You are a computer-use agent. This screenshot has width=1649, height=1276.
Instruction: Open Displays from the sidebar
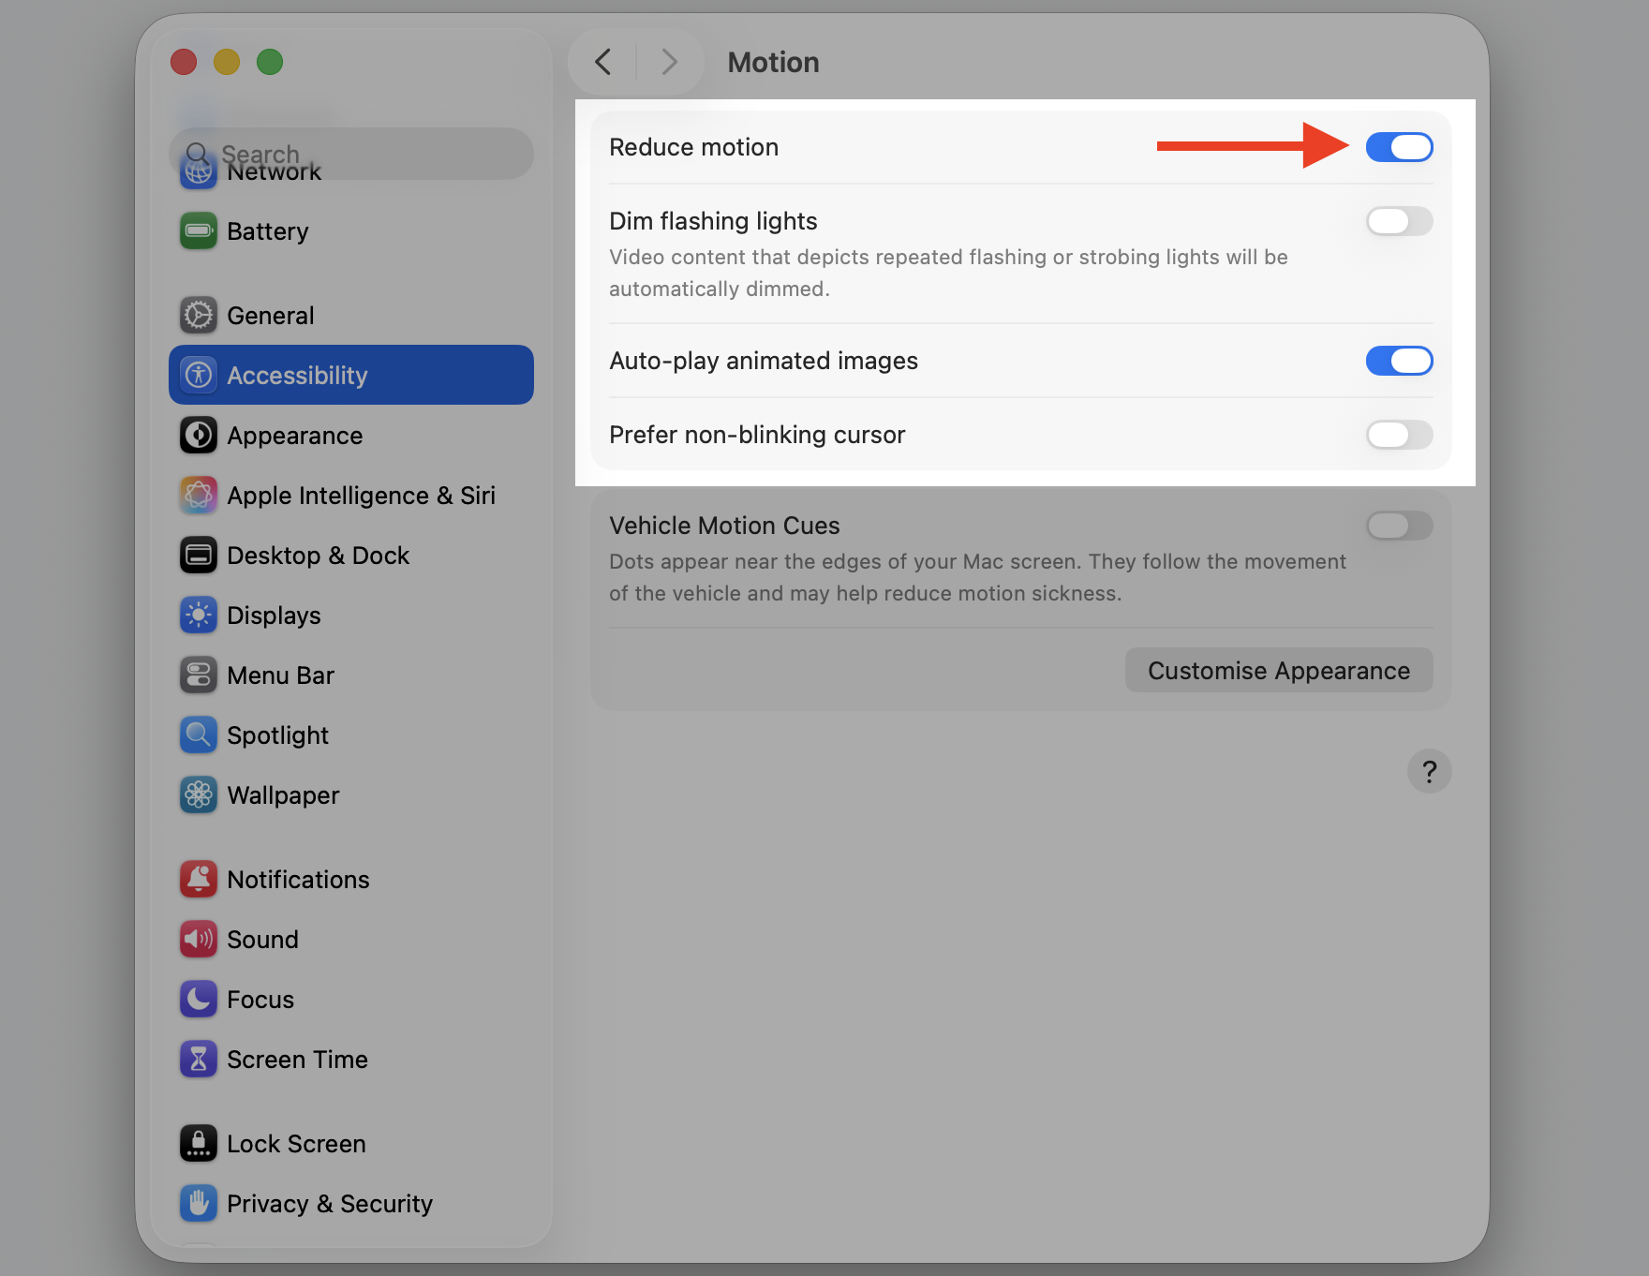coord(274,616)
